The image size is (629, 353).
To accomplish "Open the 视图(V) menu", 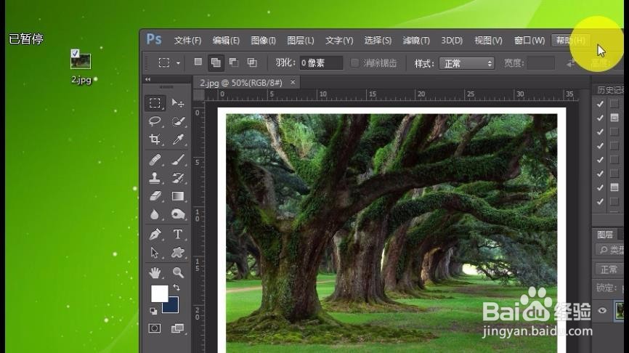I will click(488, 41).
